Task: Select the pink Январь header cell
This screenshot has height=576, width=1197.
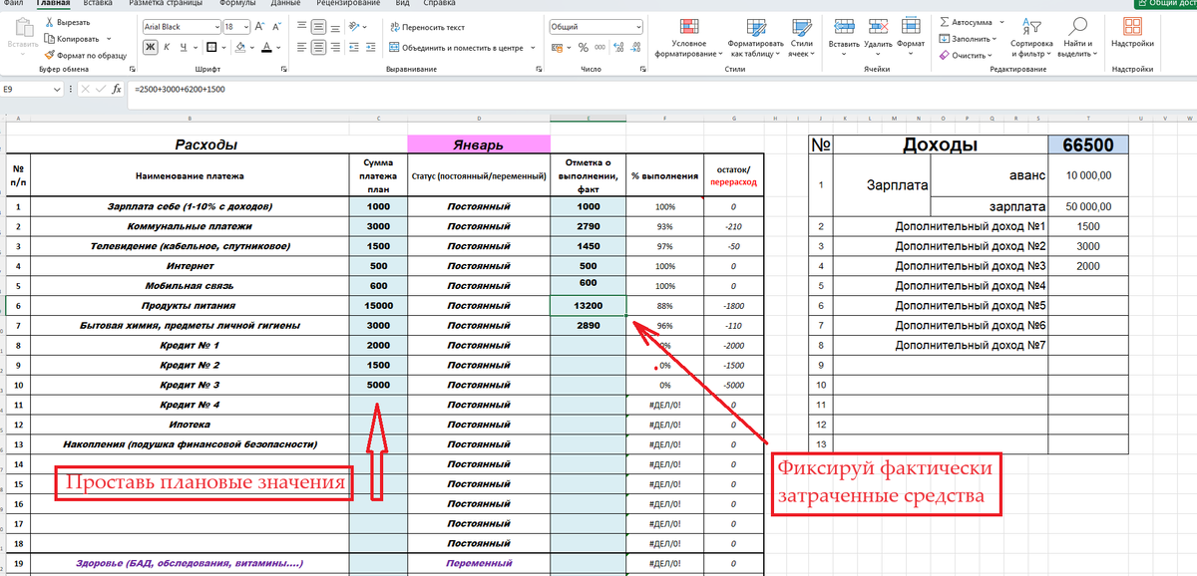Action: point(479,144)
